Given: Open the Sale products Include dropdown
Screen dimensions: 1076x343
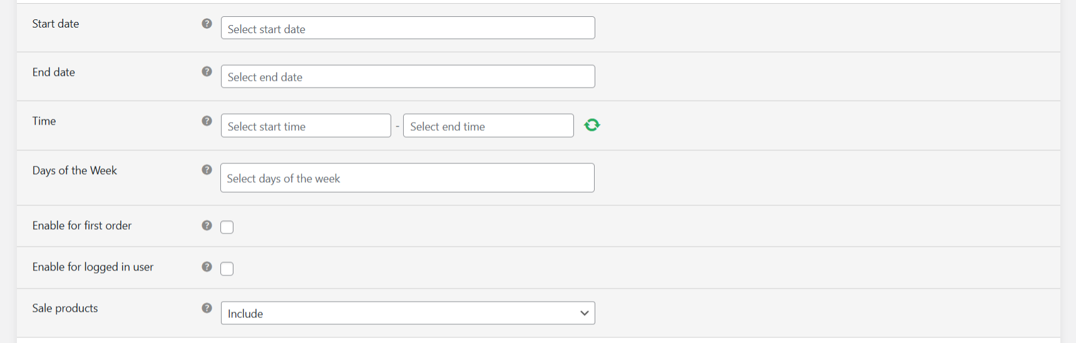Looking at the screenshot, I should click(408, 313).
